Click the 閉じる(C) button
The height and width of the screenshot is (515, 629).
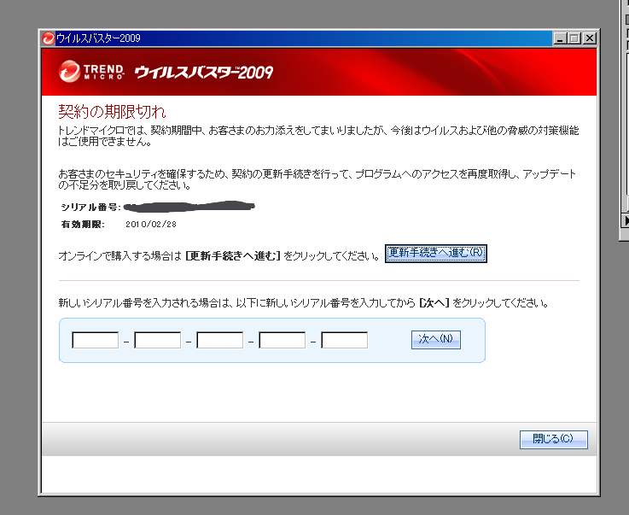(x=553, y=439)
